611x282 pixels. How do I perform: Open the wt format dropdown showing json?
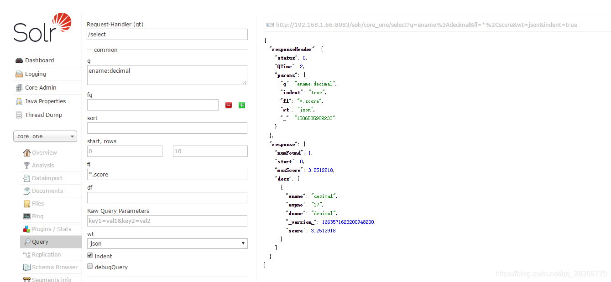(x=167, y=243)
